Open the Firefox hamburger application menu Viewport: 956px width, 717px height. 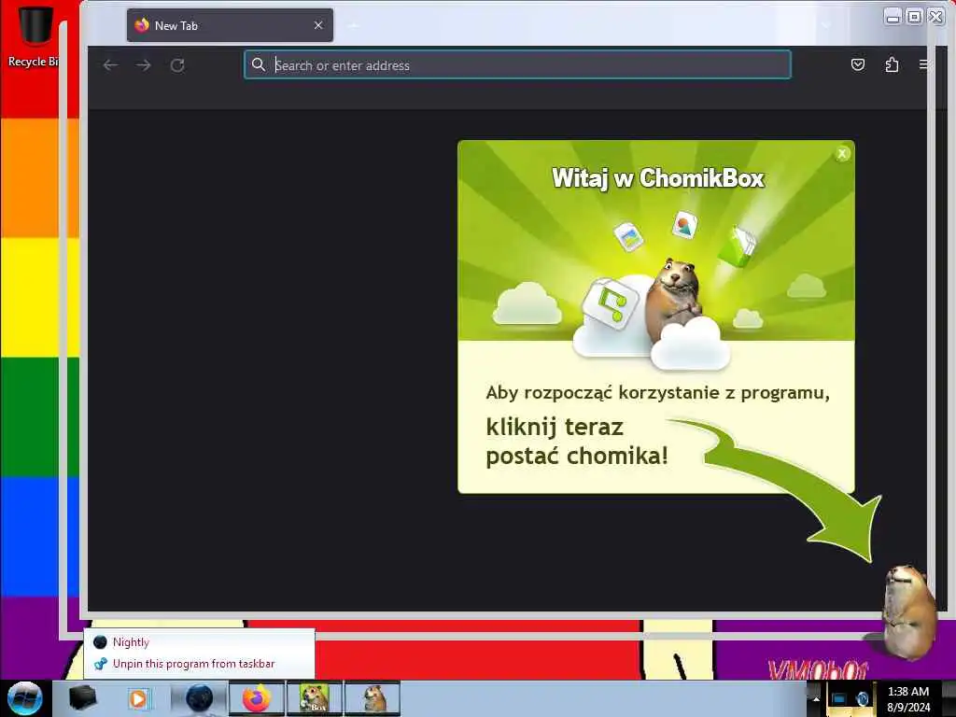(x=924, y=64)
